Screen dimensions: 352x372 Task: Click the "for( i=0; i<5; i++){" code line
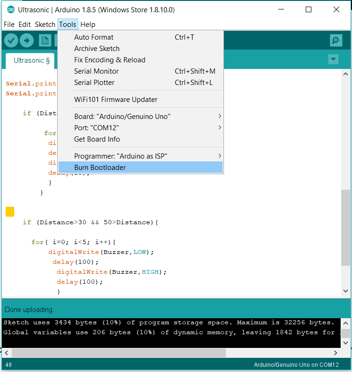click(x=73, y=242)
